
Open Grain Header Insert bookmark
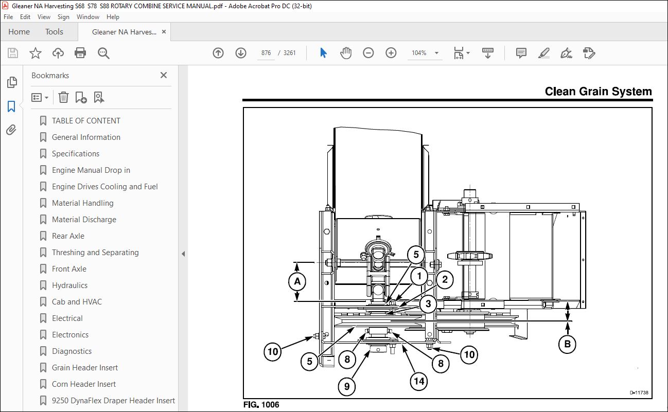point(85,368)
